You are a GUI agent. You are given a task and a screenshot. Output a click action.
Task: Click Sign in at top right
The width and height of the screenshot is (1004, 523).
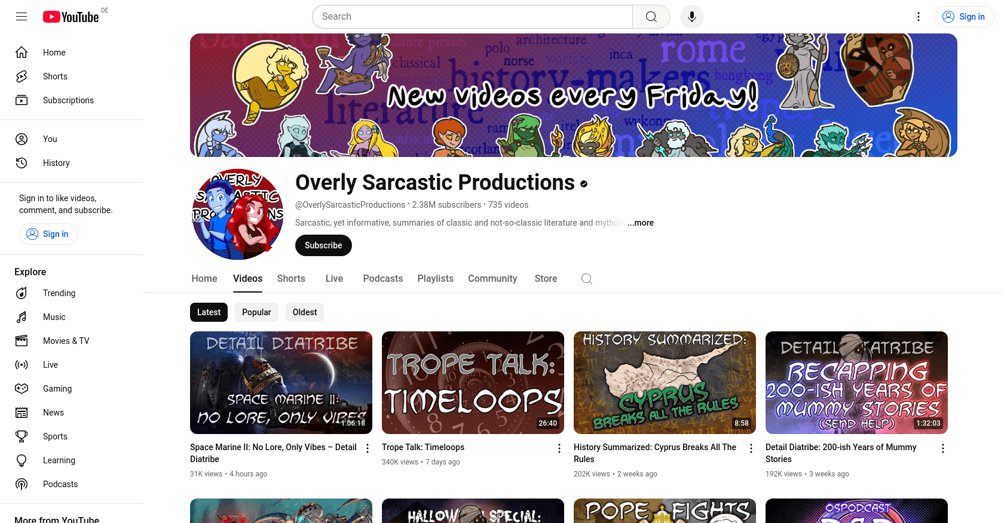click(x=965, y=17)
